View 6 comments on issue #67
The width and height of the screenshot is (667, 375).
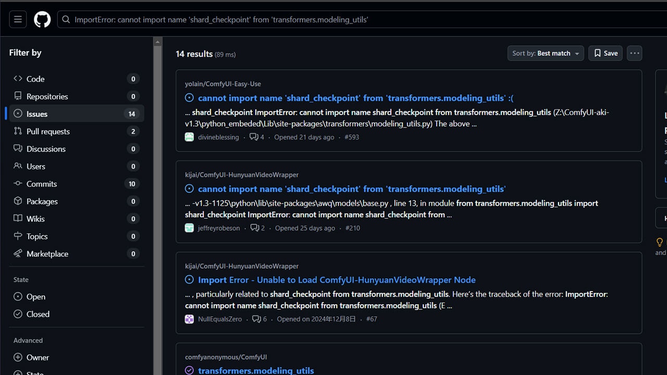260,319
